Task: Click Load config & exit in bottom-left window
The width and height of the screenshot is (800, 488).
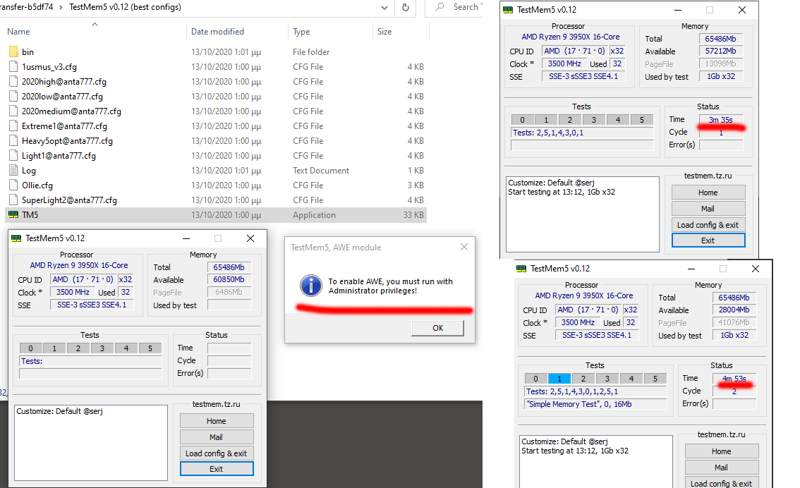Action: click(x=217, y=453)
